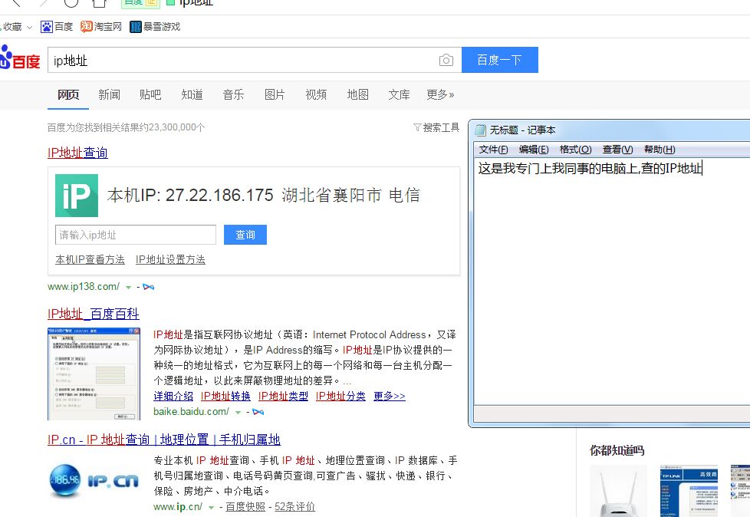The image size is (750, 517).
Task: Open Taobao from the favorites bar
Action: 100,25
